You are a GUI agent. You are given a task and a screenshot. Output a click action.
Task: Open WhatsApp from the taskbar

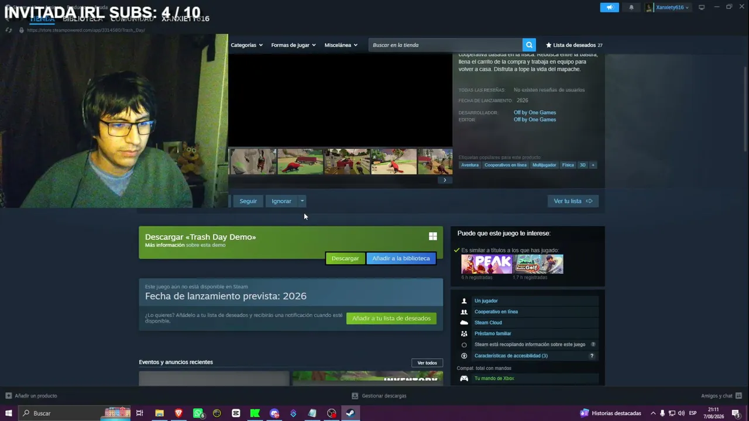(x=198, y=413)
